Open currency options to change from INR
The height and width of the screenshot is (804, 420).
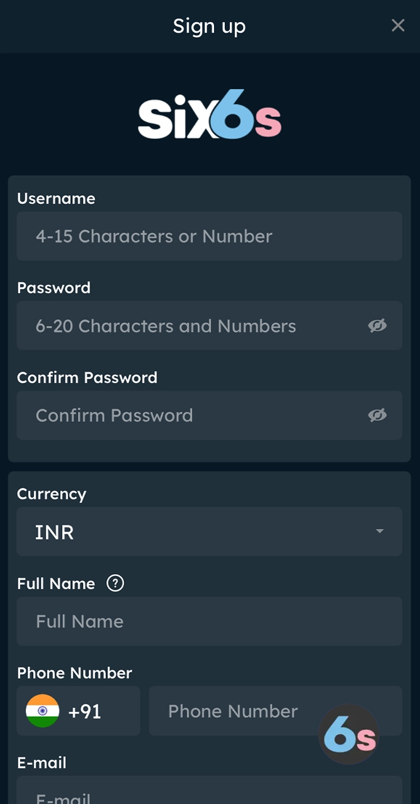[x=209, y=531]
